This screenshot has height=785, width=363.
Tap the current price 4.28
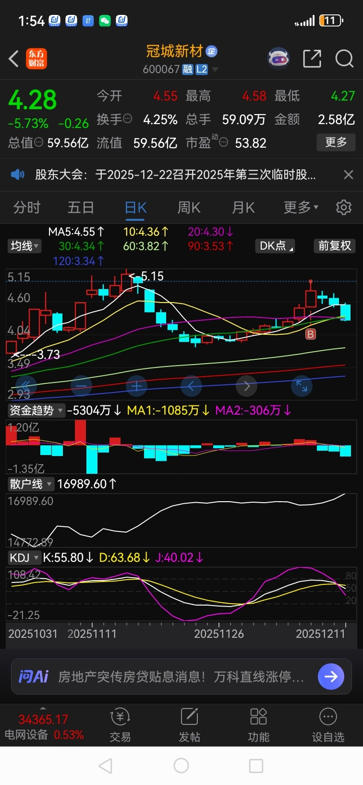tap(33, 100)
